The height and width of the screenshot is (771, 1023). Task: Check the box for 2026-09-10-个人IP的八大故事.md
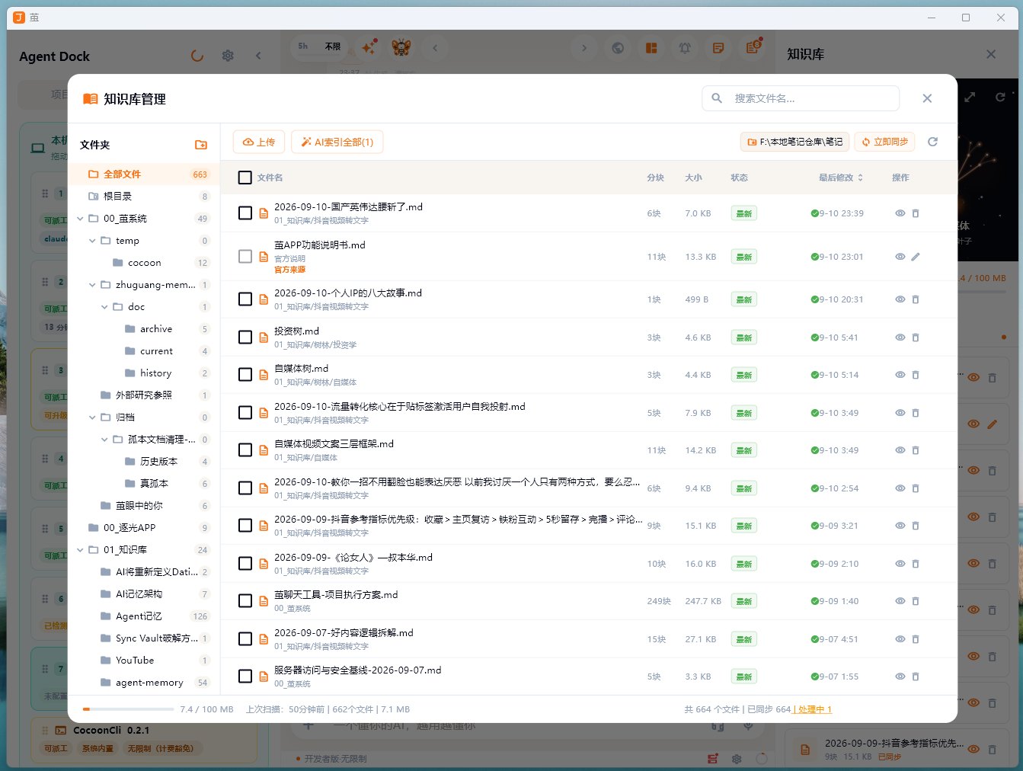(245, 299)
